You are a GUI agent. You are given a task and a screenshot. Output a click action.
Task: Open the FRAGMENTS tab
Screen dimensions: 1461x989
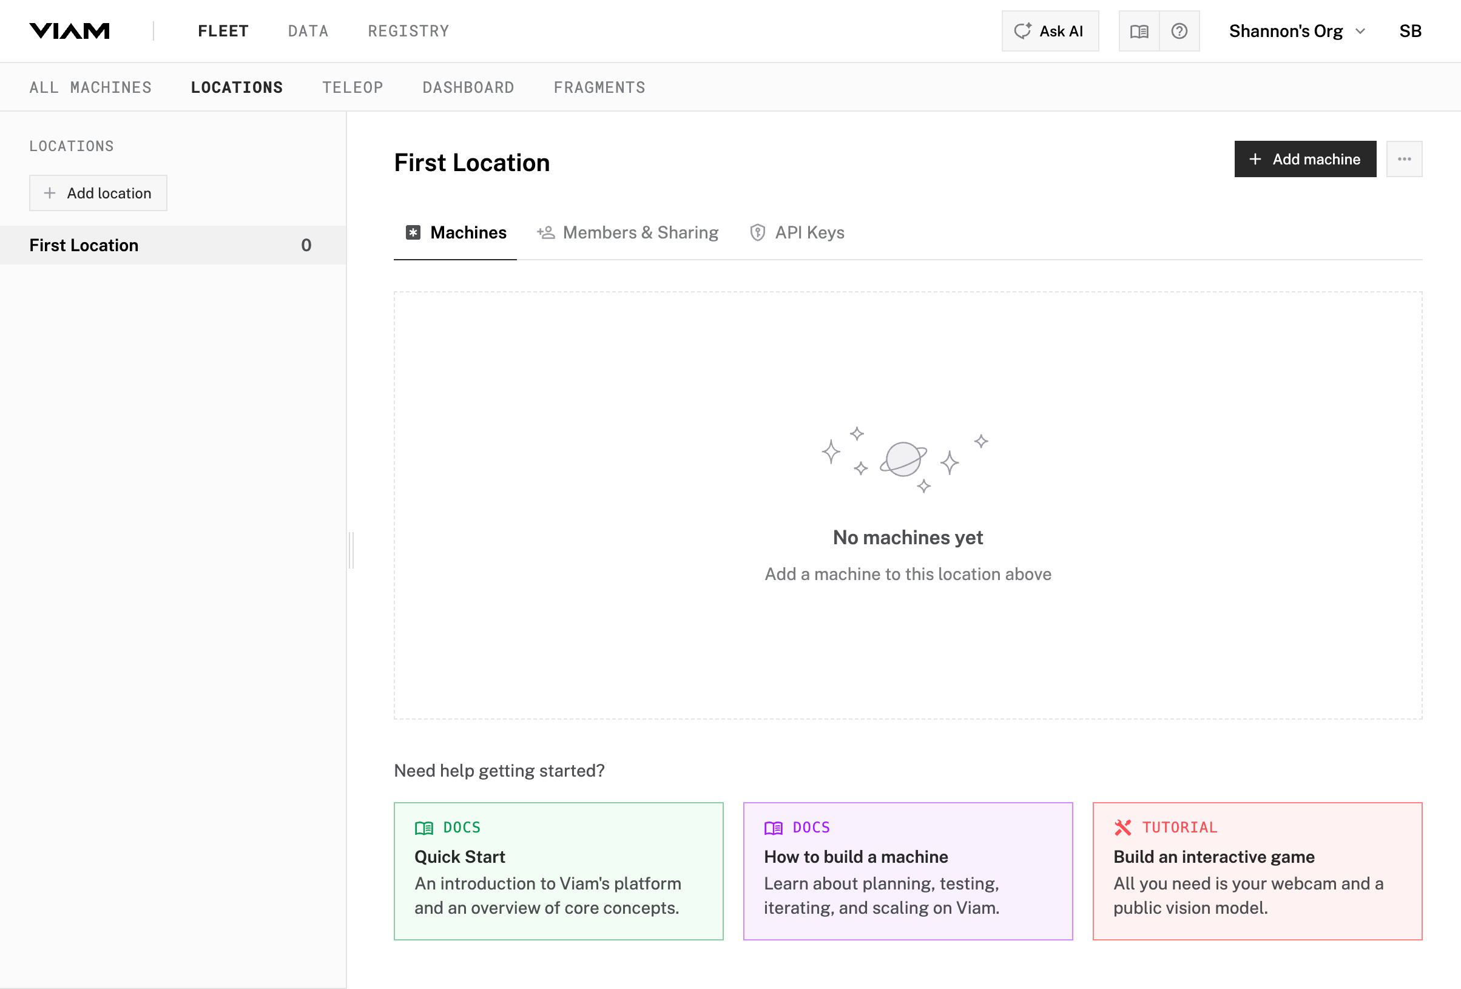[x=599, y=87]
